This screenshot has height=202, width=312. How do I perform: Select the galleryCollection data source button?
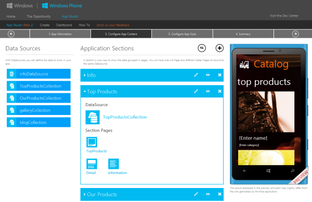(x=38, y=110)
